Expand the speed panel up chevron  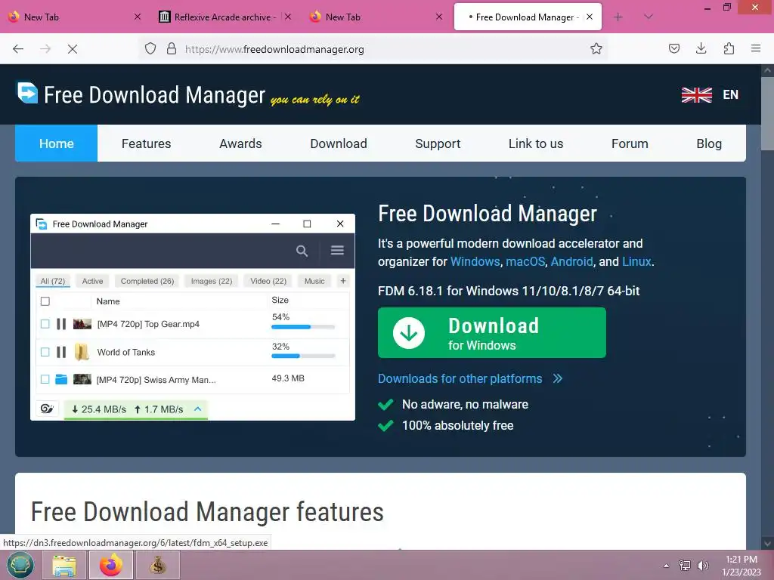tap(197, 409)
